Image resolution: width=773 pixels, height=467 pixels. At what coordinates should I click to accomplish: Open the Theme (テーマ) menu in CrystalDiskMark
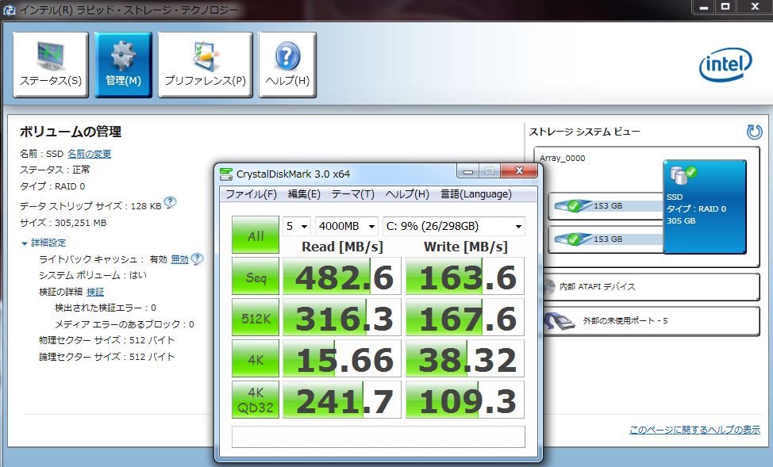point(353,194)
